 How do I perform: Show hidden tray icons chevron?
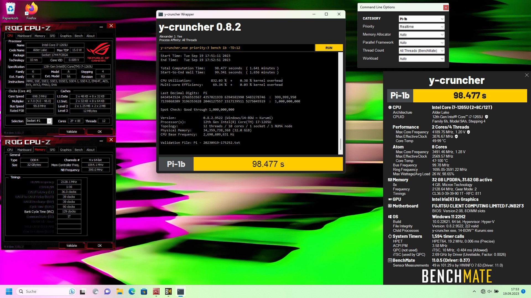(474, 291)
